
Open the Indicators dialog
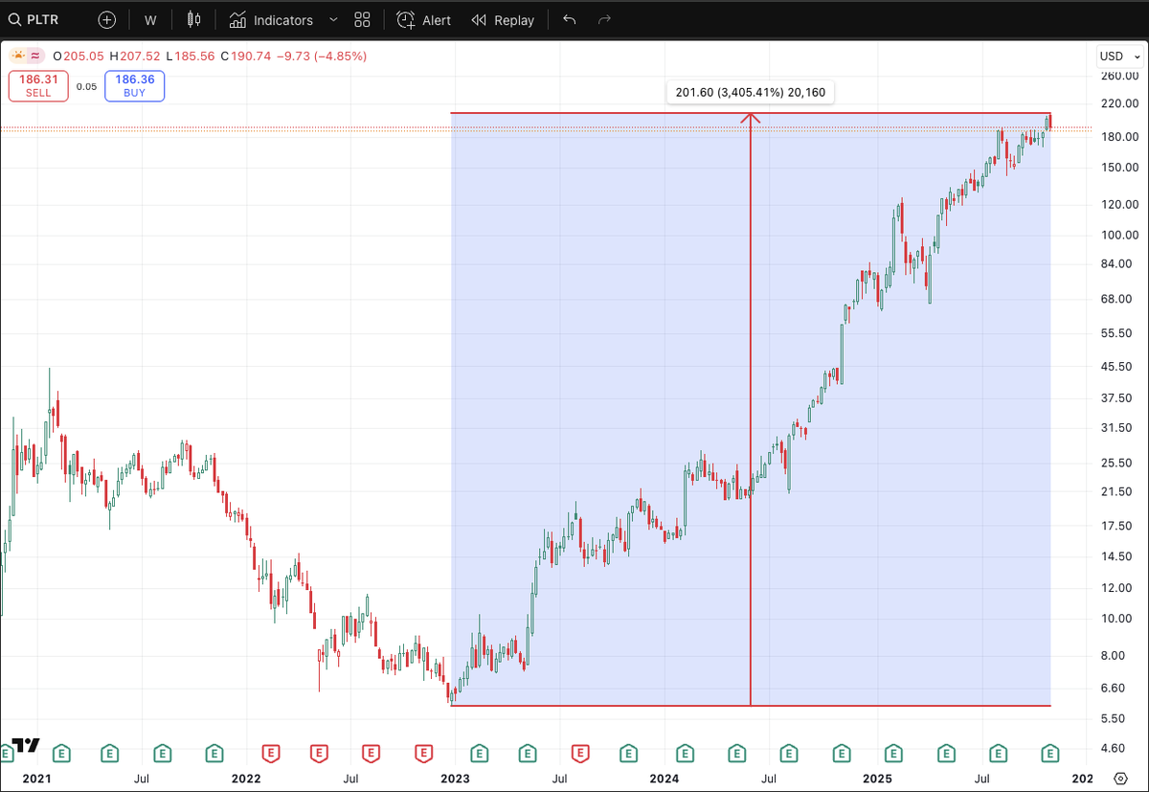271,20
